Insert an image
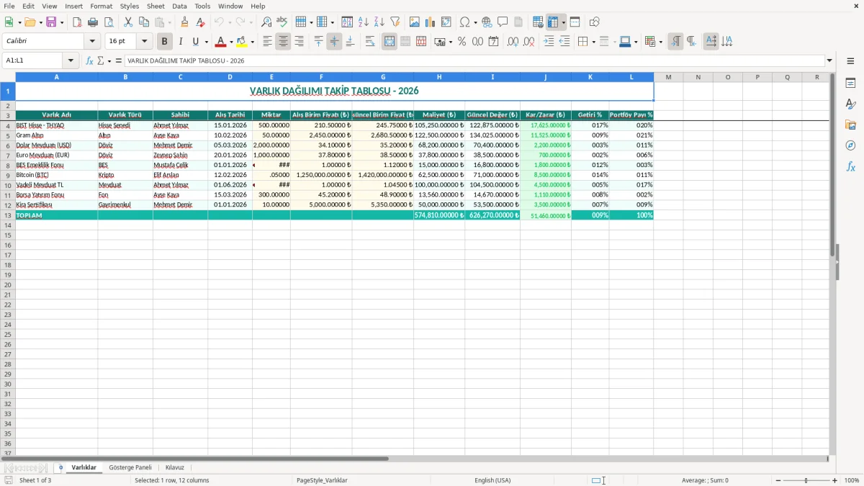Screen dimensions: 864x486 click(x=415, y=22)
